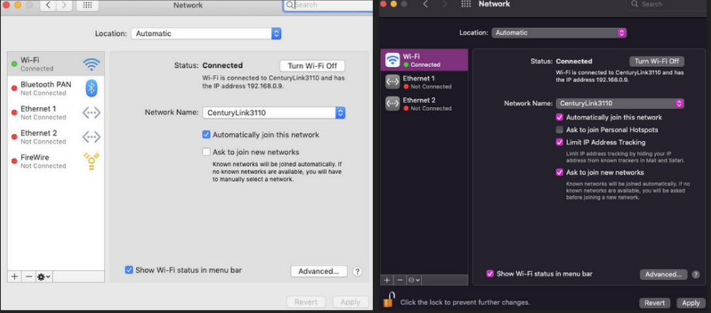Click the add service plus button in the dark window
The image size is (711, 313).
(x=387, y=280)
